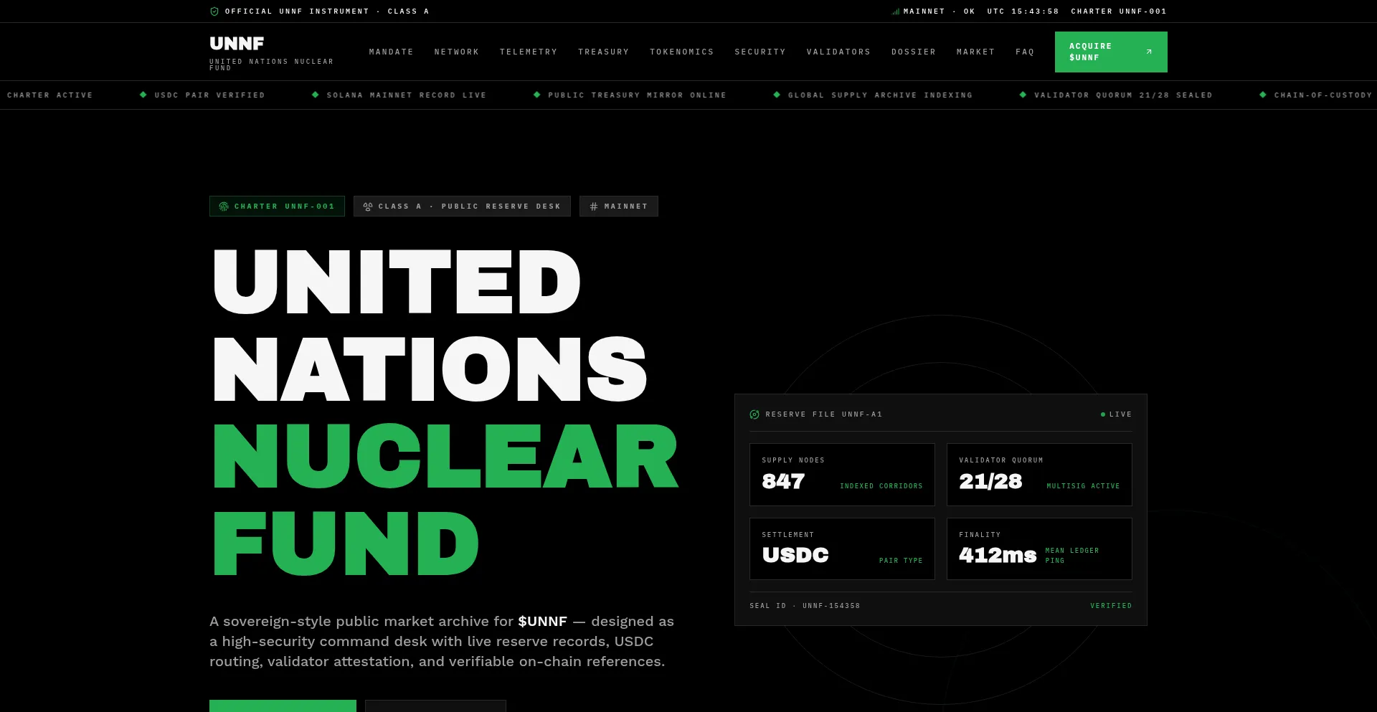Open the Mandate nav item
This screenshot has width=1377, height=712.
tap(392, 52)
